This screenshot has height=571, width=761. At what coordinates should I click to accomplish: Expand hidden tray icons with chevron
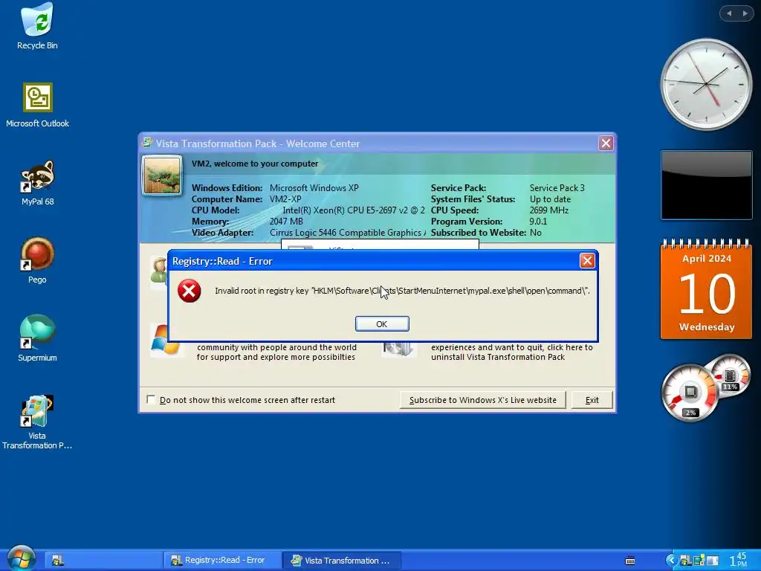[x=672, y=561]
